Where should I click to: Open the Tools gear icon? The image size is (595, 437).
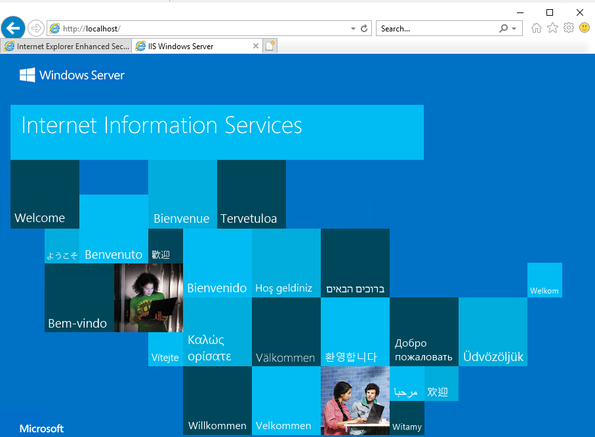tap(569, 28)
